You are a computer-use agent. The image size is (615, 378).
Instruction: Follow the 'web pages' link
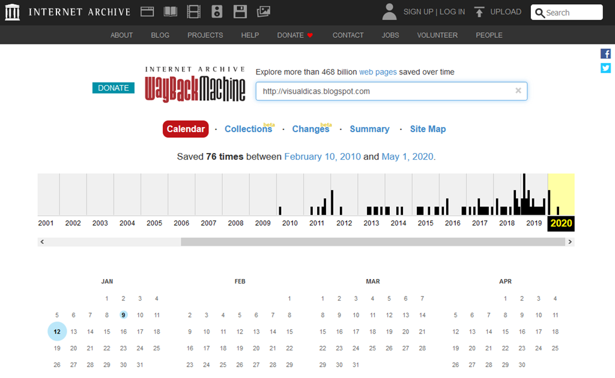click(378, 72)
